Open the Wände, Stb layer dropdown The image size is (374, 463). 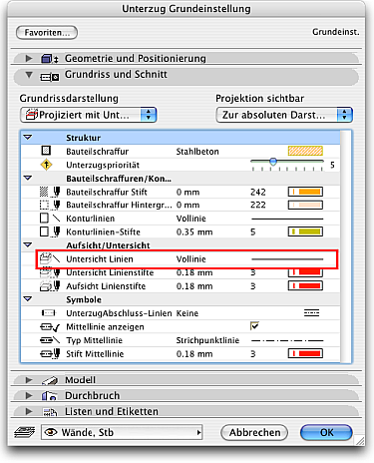point(122,432)
